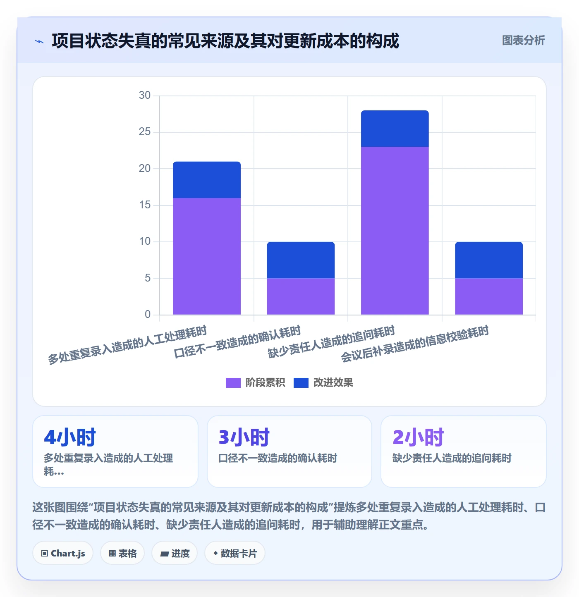Viewport: 579px width, 597px height.
Task: Click the purple 阶段累积 legend swatch
Action: point(233,383)
